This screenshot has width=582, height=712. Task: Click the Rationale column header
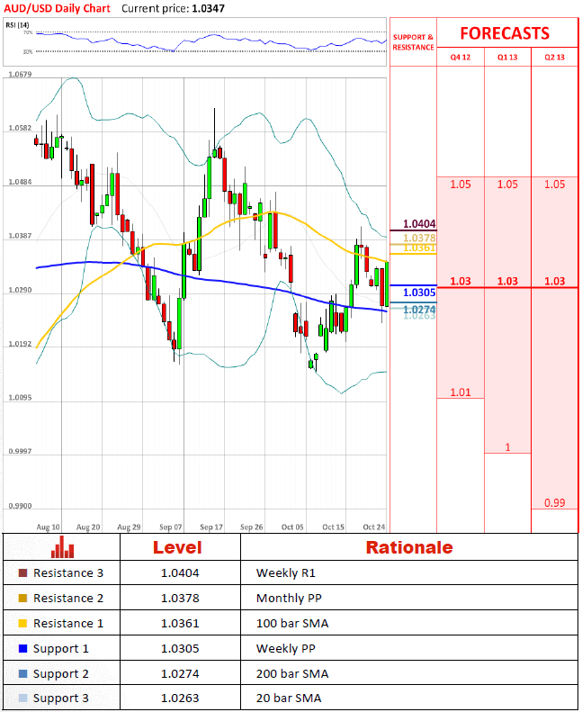click(x=408, y=547)
